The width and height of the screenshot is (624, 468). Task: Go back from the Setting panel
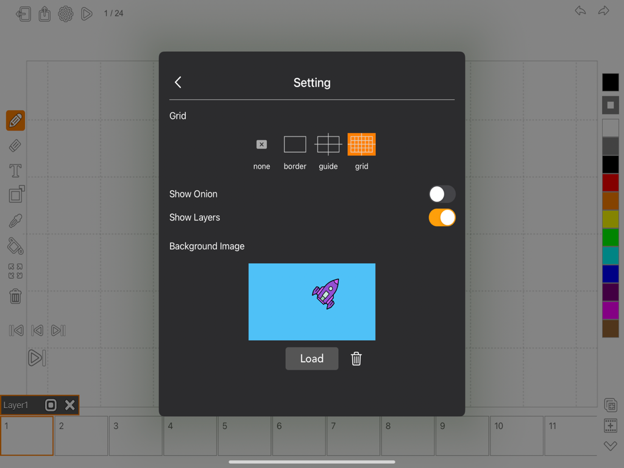pos(177,82)
